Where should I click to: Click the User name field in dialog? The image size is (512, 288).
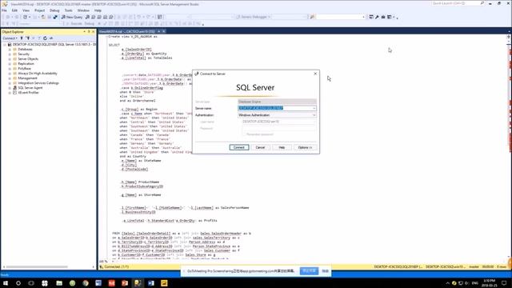click(279, 122)
